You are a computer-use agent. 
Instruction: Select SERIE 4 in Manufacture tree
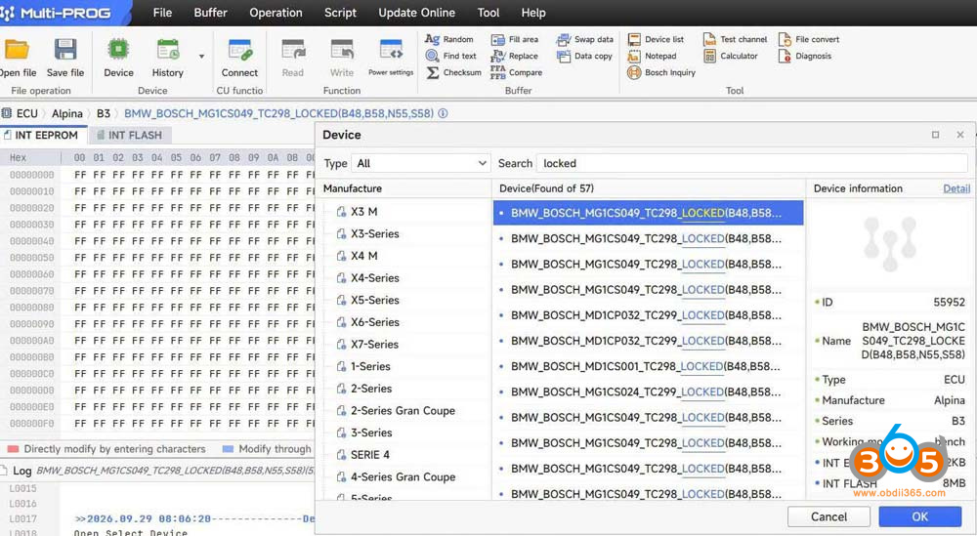pyautogui.click(x=369, y=455)
